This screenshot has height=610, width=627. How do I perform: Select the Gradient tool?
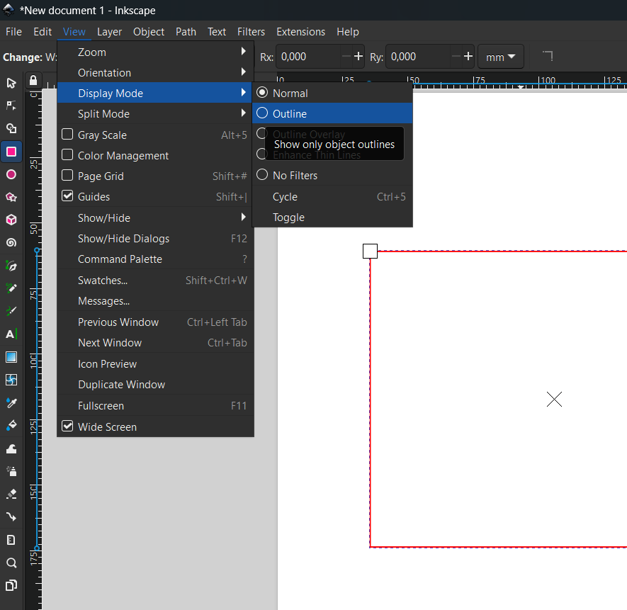coord(11,357)
